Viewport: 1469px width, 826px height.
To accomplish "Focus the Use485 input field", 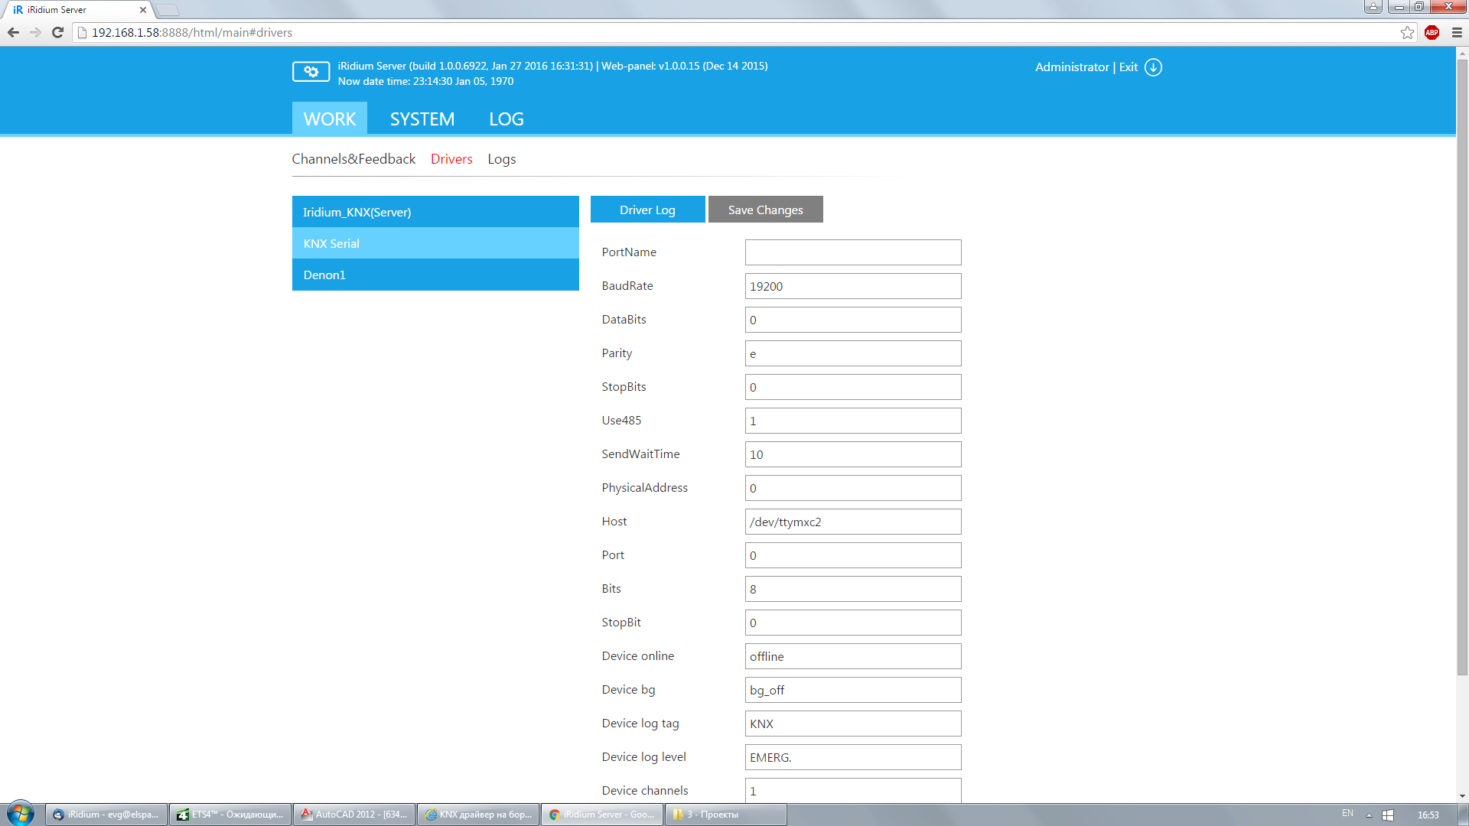I will click(853, 421).
